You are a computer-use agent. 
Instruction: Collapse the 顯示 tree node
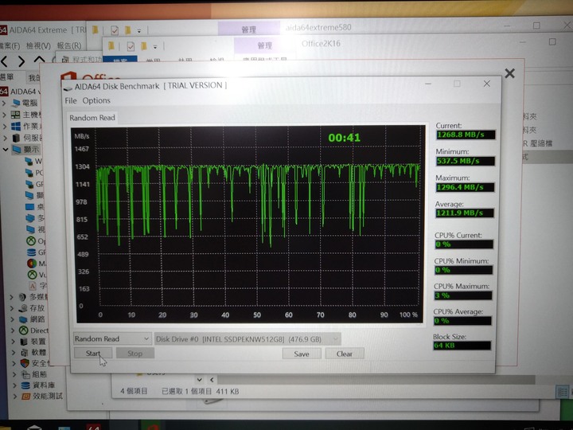click(x=5, y=149)
